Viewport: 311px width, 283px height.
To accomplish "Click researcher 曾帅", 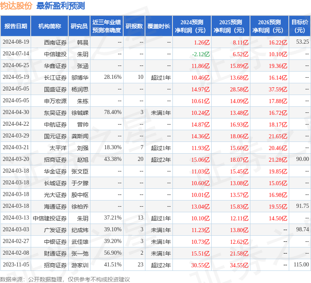I will (83, 125).
